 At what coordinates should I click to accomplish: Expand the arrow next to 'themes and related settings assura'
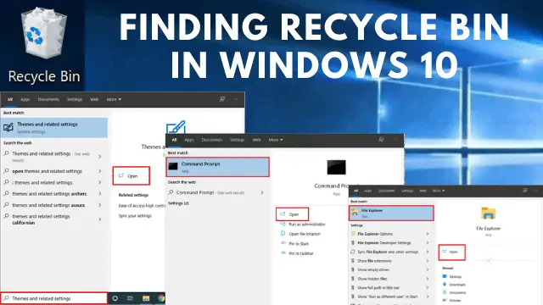tap(100, 205)
